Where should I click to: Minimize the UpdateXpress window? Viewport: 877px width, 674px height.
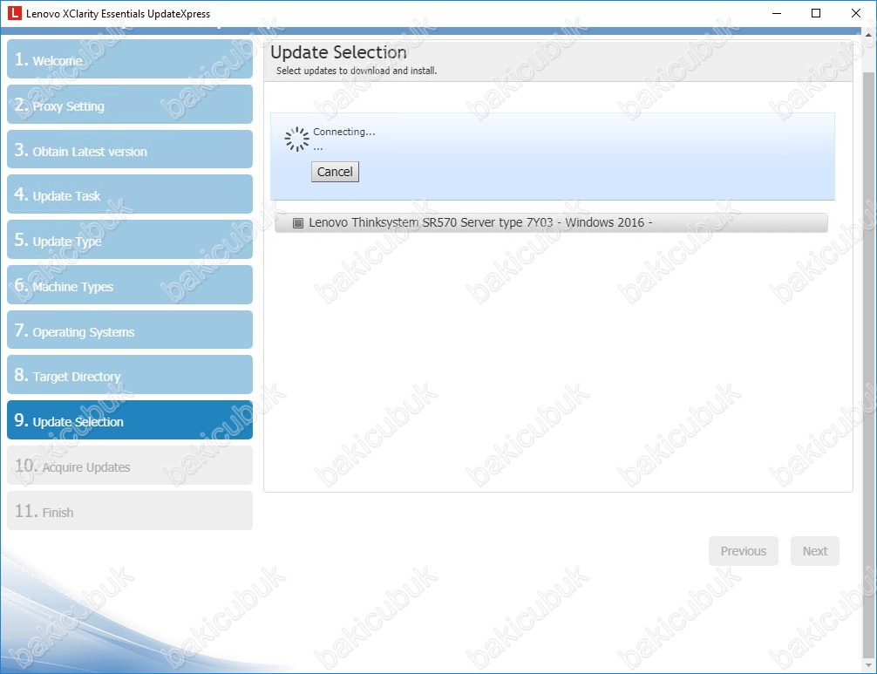777,13
